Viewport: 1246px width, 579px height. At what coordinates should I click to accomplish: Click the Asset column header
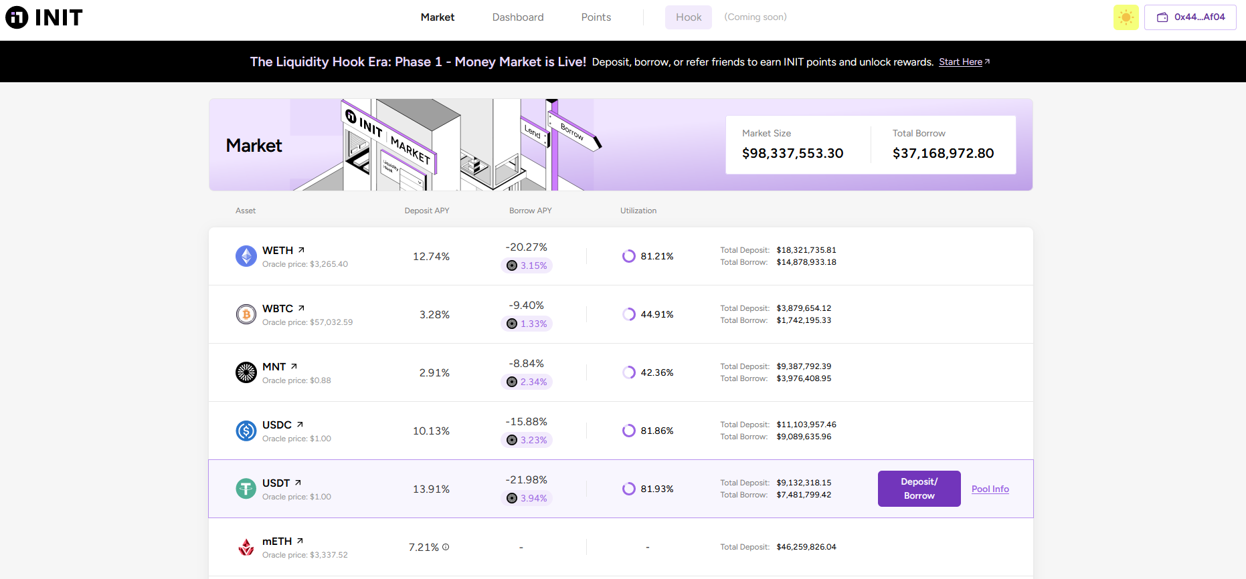click(x=246, y=211)
